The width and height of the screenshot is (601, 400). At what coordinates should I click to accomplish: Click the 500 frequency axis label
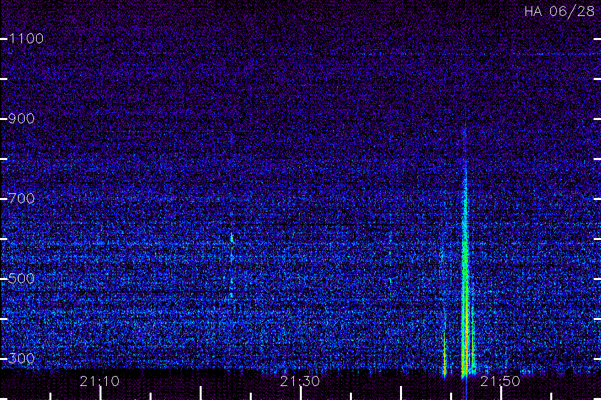pos(21,278)
